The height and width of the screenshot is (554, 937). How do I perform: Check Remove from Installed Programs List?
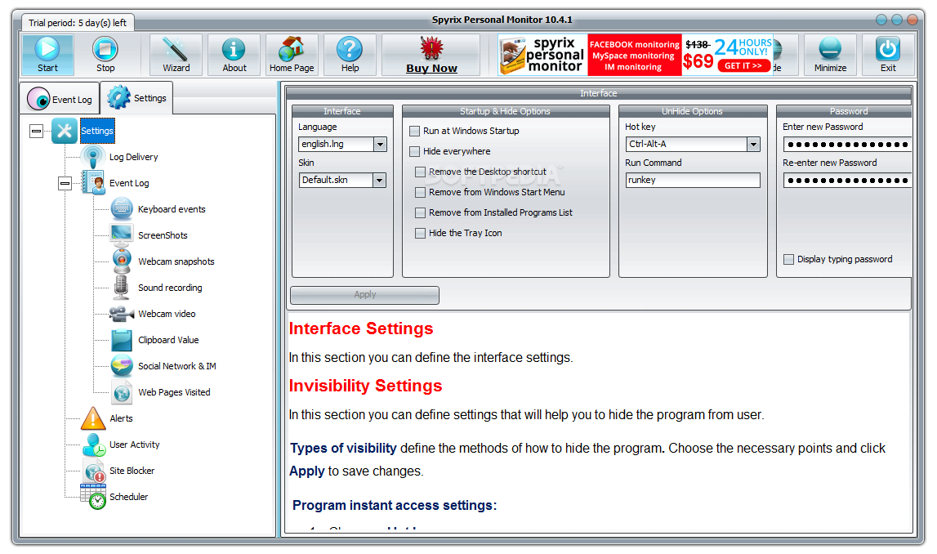coord(420,212)
